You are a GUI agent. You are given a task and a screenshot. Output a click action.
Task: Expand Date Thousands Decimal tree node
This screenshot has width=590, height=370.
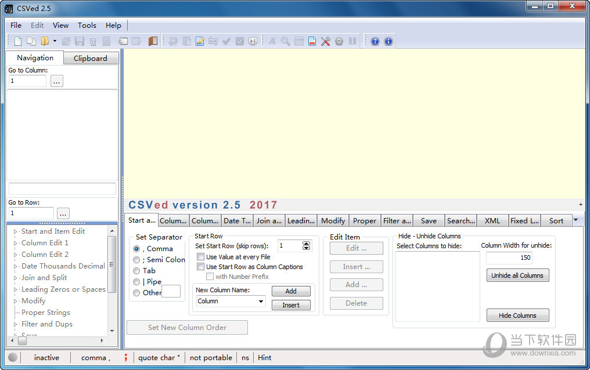16,267
